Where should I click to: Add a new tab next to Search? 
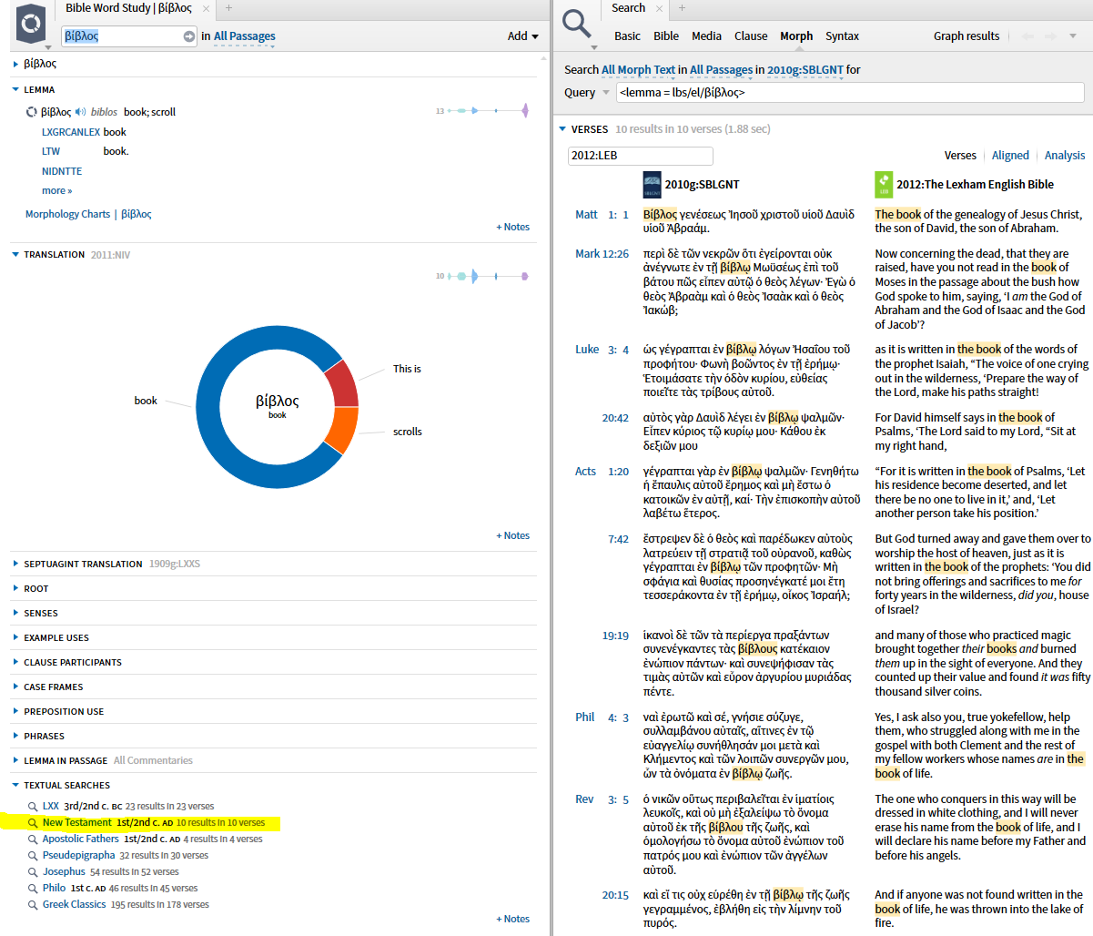click(682, 8)
